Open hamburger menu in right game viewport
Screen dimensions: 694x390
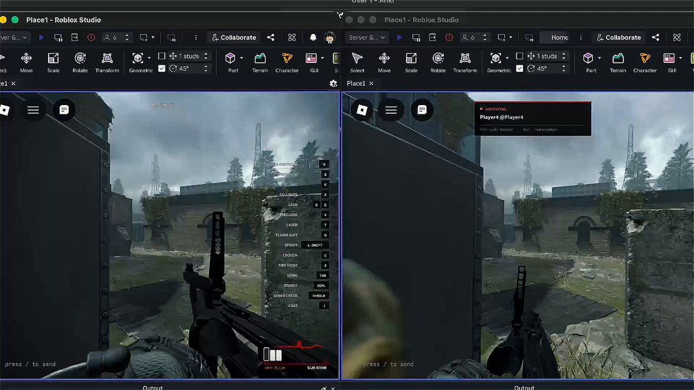coord(391,110)
